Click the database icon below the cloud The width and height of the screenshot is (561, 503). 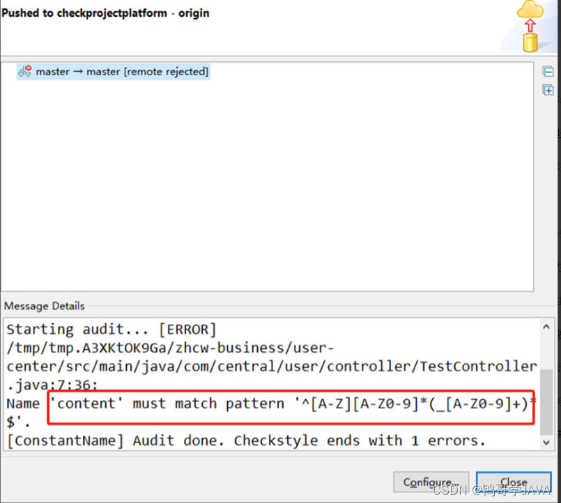point(530,43)
